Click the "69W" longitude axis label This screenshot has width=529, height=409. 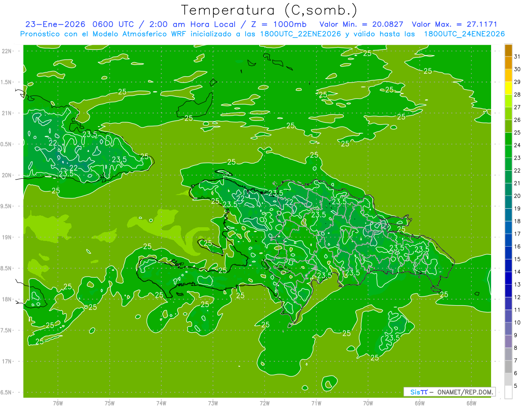pos(420,403)
